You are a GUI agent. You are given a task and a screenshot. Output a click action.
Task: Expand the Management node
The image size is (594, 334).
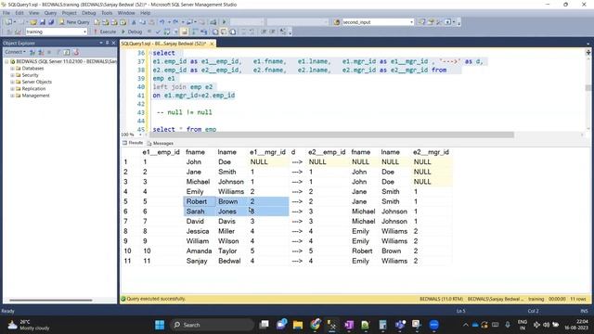tap(12, 96)
